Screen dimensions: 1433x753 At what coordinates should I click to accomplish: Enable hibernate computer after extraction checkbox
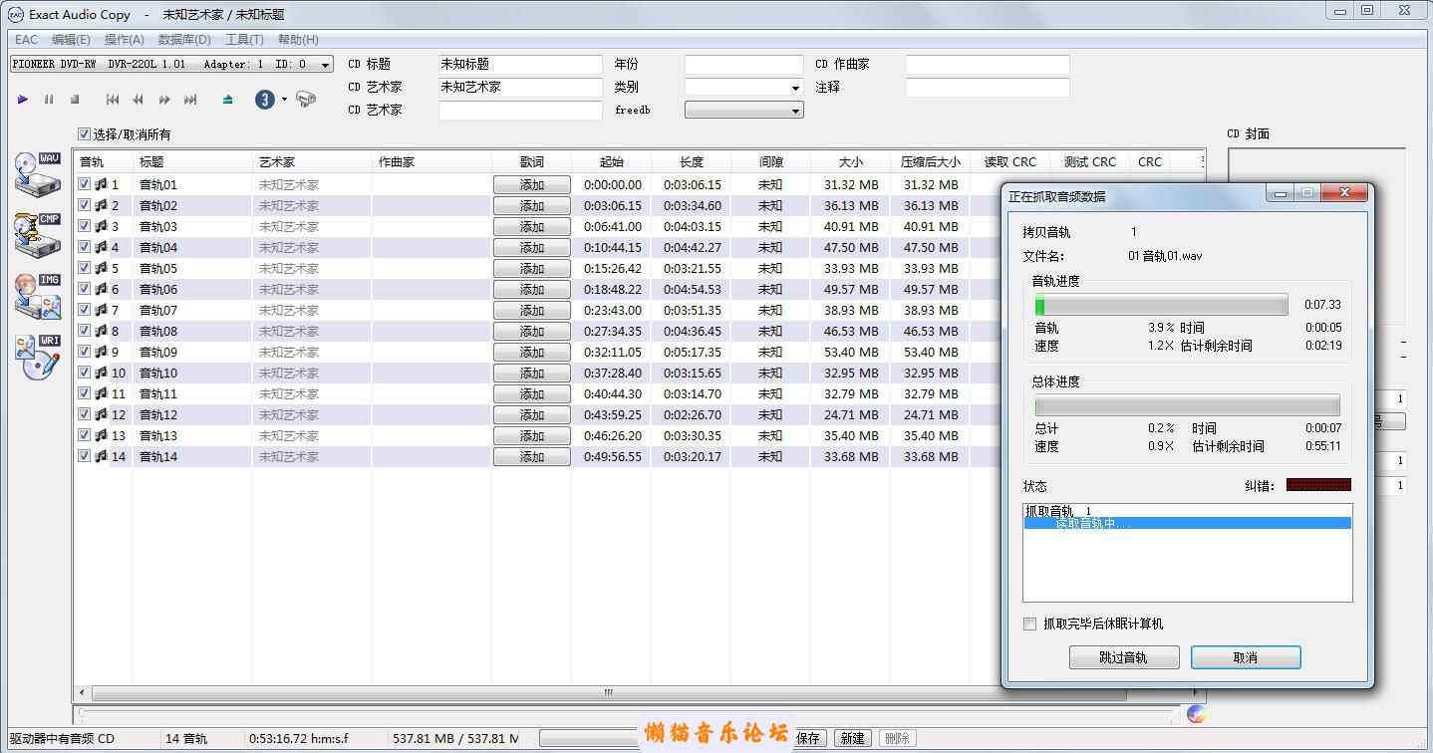point(1030,625)
